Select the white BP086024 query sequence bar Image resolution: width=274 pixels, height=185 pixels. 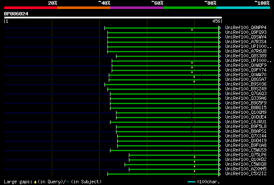[113, 18]
